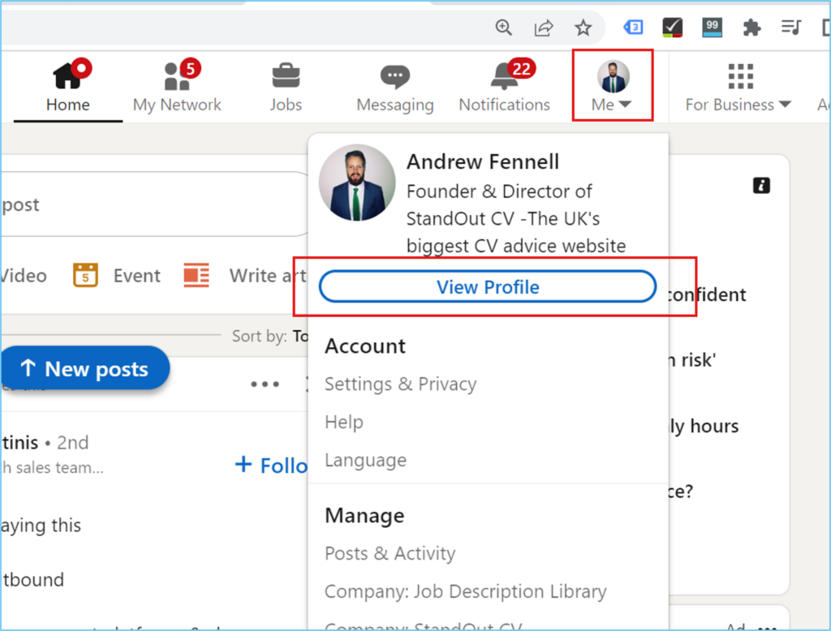The width and height of the screenshot is (831, 631).
Task: Click the ad info icon
Action: coord(761,185)
